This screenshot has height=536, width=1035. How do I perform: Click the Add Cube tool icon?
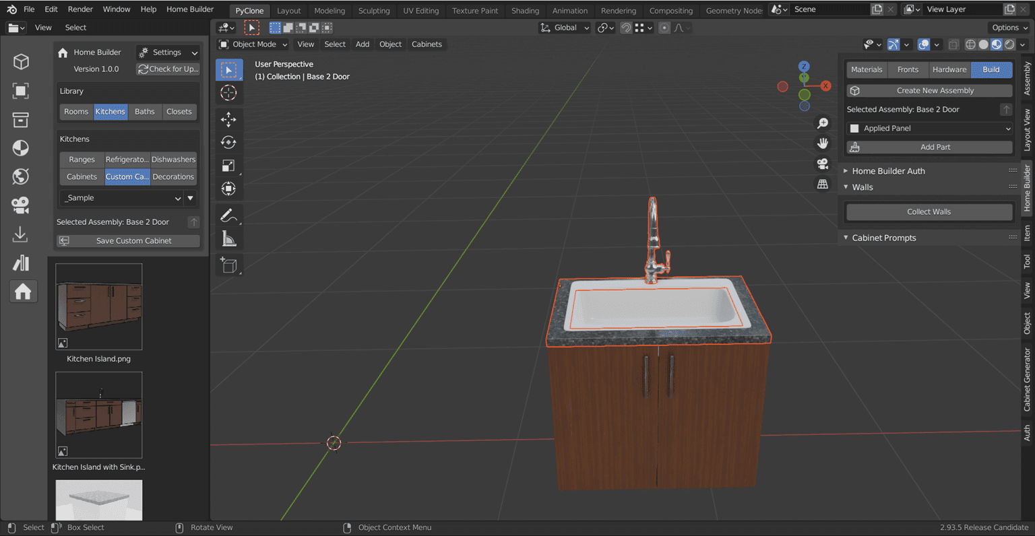pyautogui.click(x=228, y=265)
